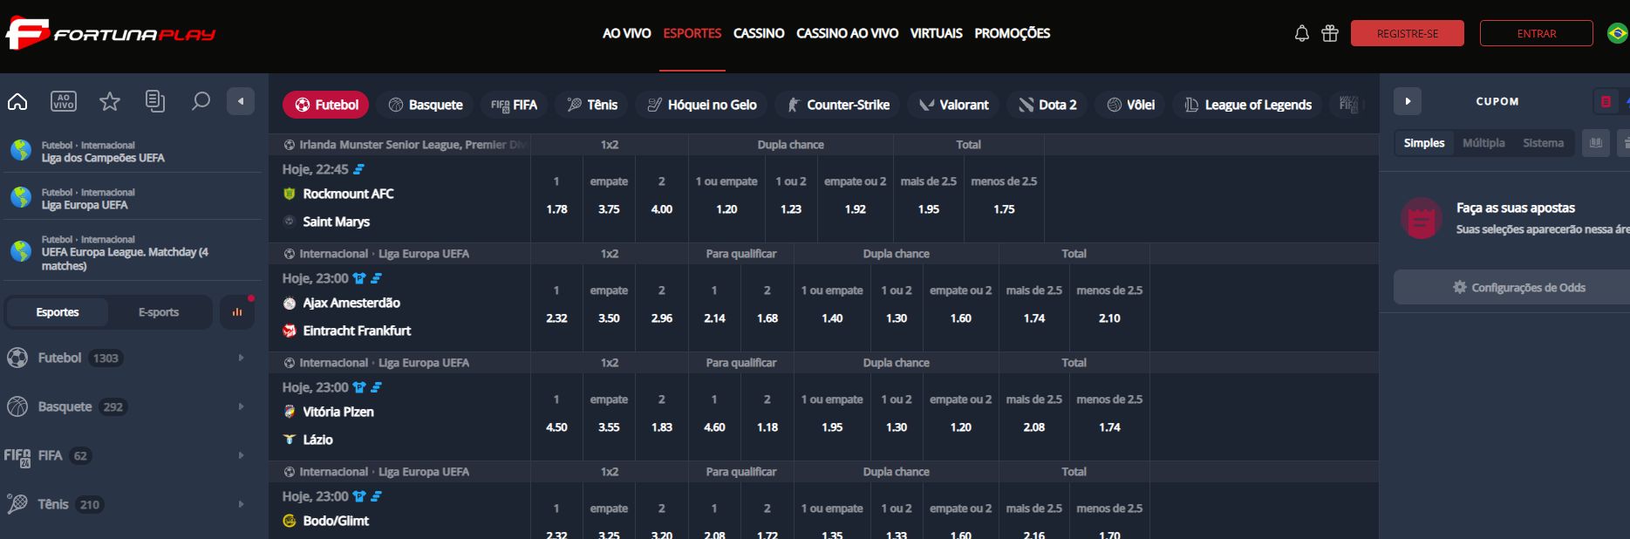Open the Virtuais nav item
The image size is (1630, 539).
[x=937, y=33]
